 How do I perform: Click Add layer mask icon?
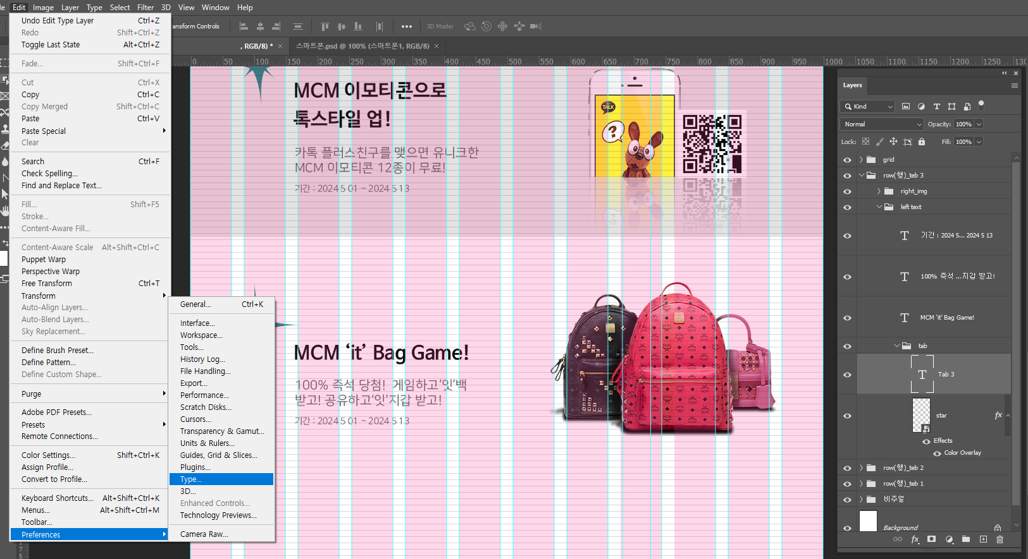[x=931, y=539]
